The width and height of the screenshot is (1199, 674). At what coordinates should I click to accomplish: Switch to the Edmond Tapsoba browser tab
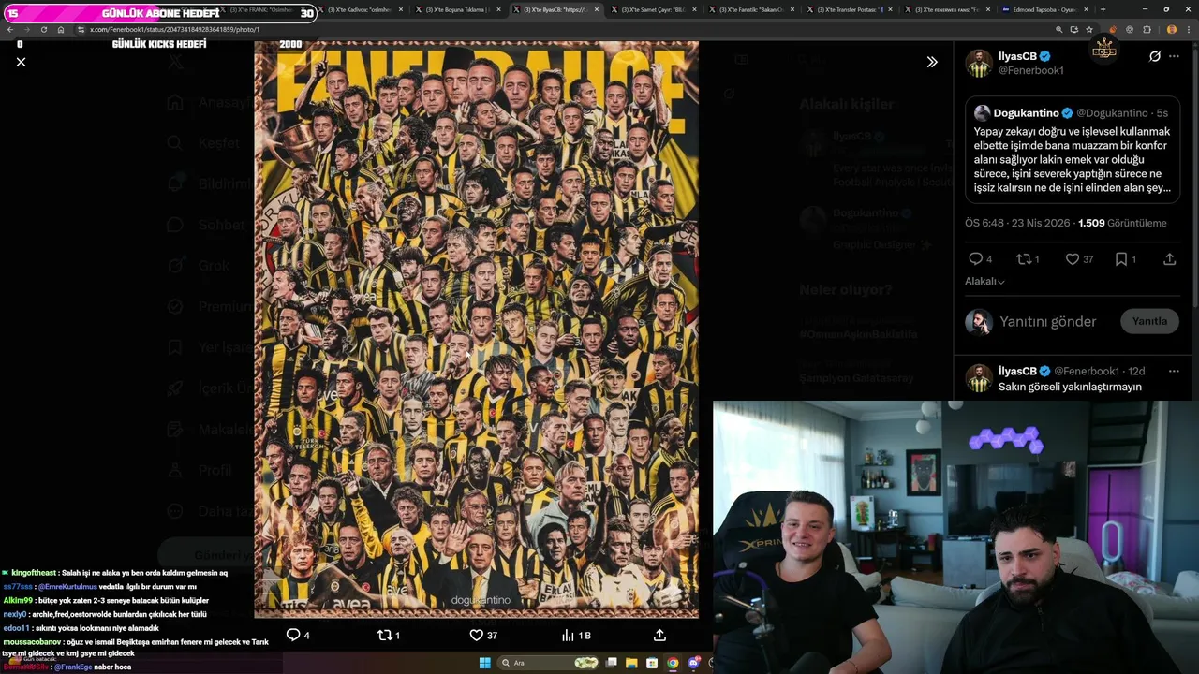tap(1045, 9)
